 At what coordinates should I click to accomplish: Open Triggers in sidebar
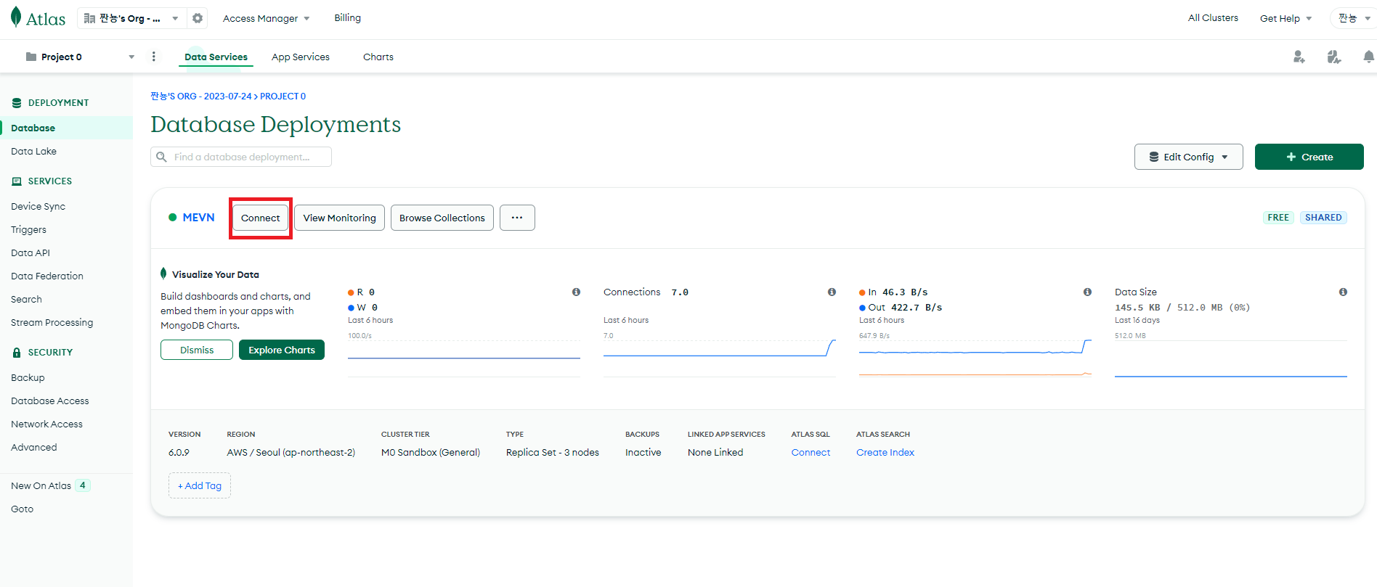28,229
